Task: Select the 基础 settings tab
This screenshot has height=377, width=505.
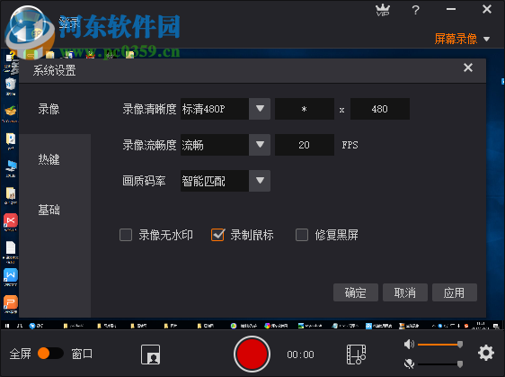Action: pos(49,210)
